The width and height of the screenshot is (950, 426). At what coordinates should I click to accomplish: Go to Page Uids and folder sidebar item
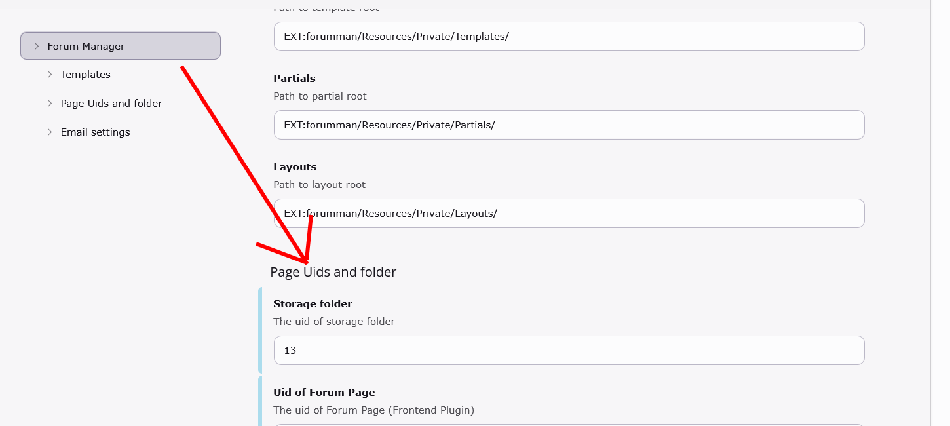click(111, 104)
